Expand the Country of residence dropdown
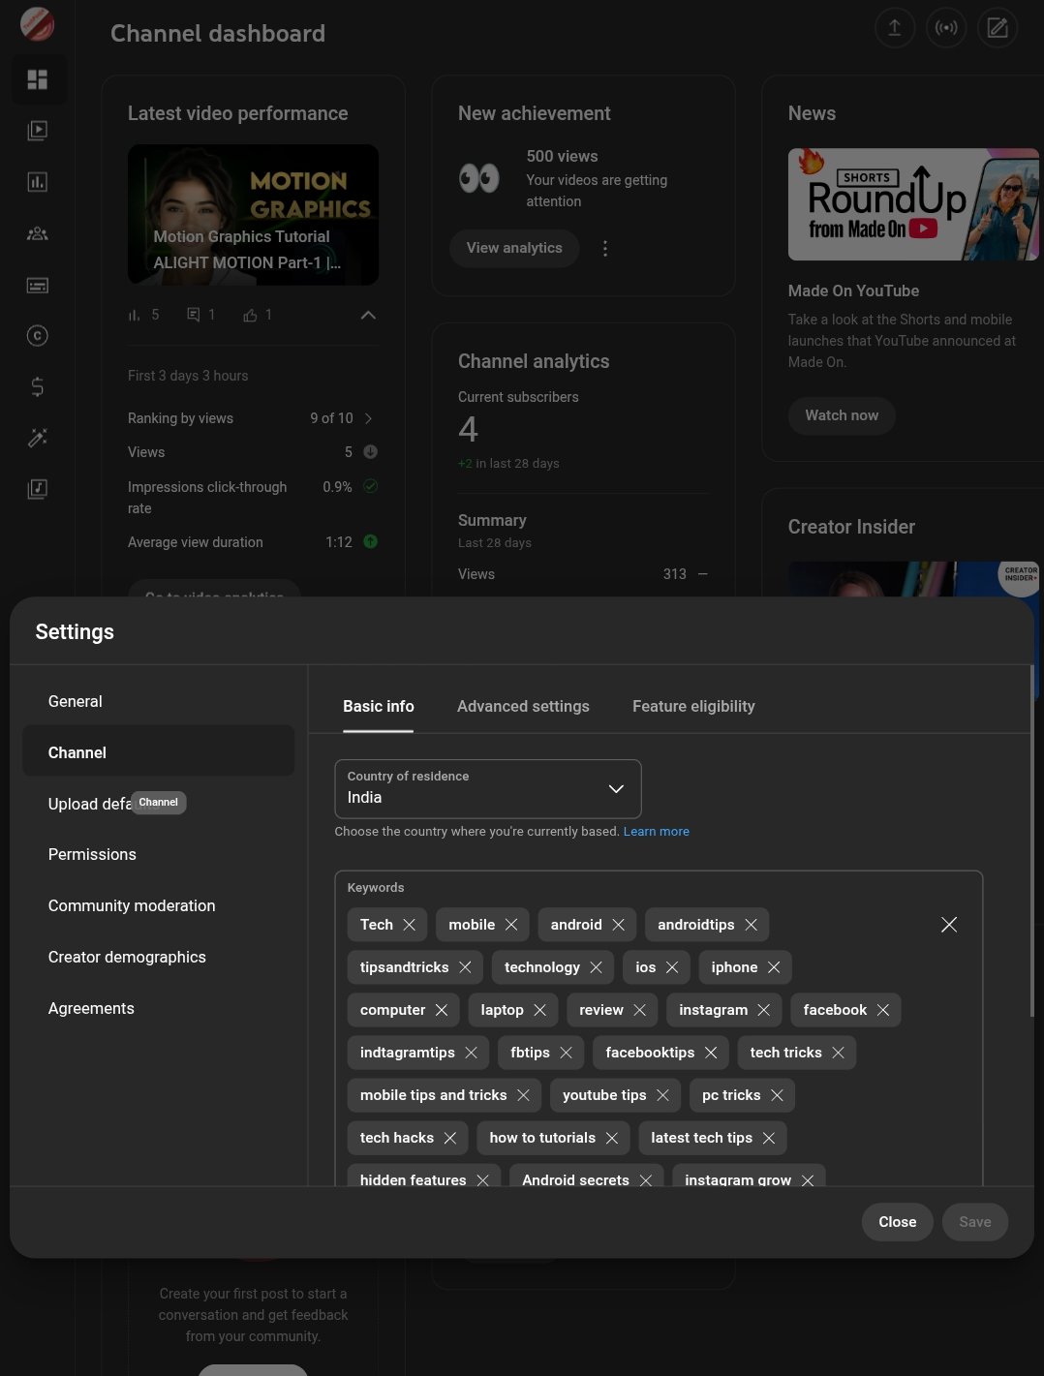This screenshot has height=1376, width=1044. 616,789
